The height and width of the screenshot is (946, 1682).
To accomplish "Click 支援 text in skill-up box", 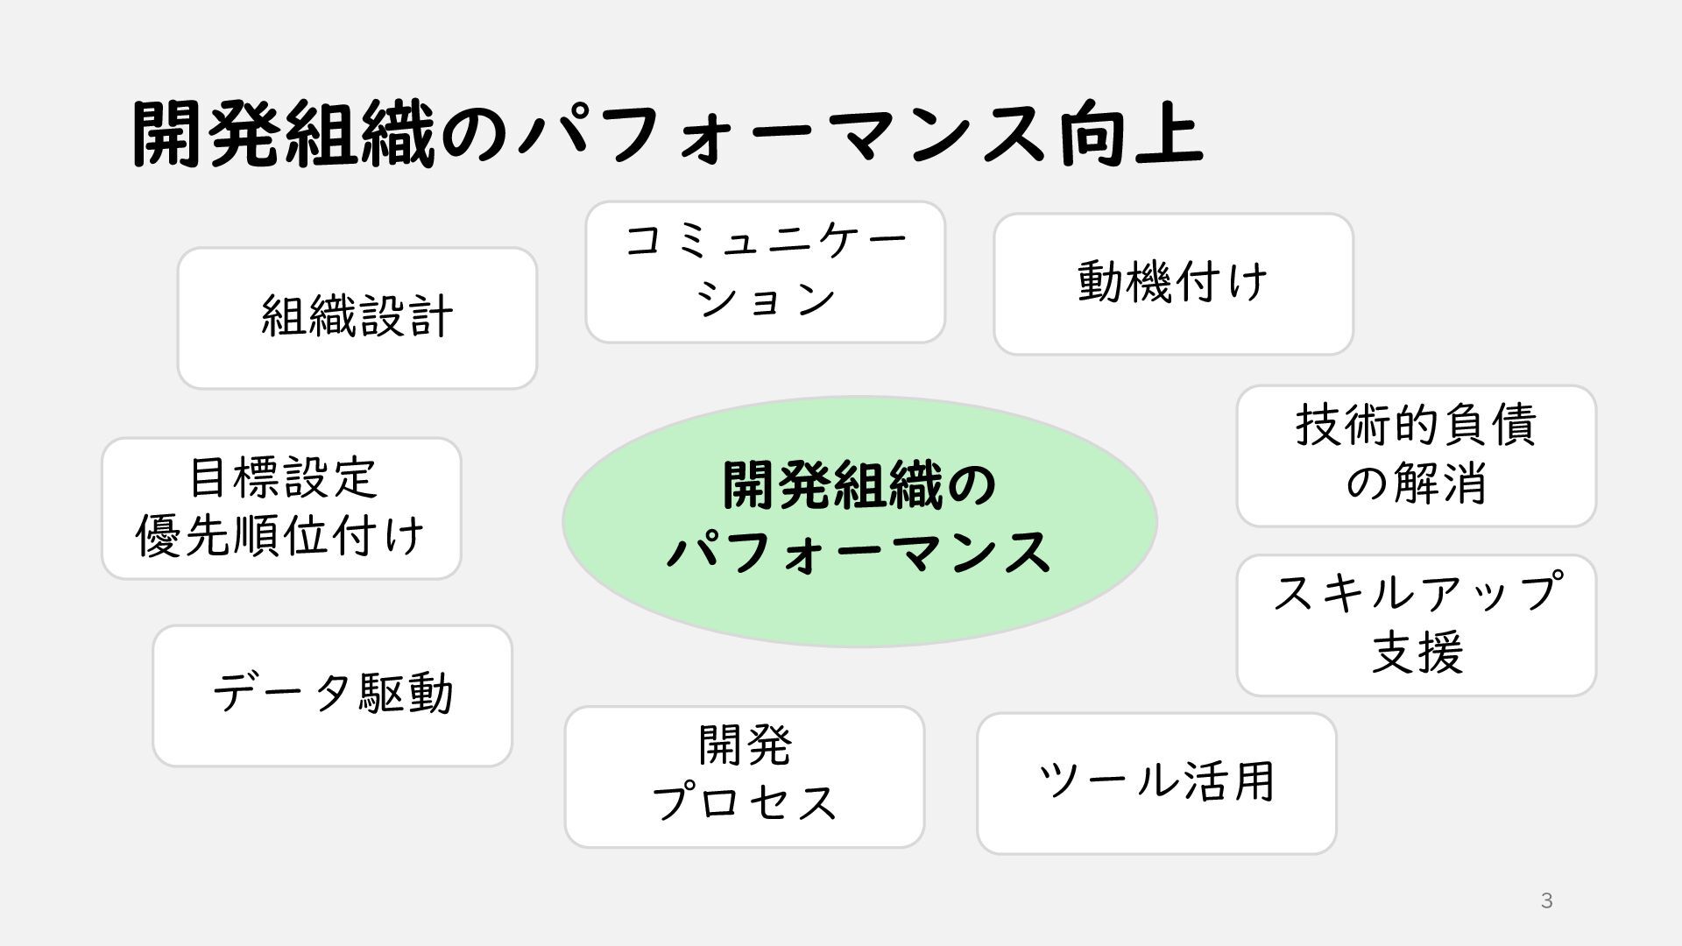I will click(x=1417, y=653).
